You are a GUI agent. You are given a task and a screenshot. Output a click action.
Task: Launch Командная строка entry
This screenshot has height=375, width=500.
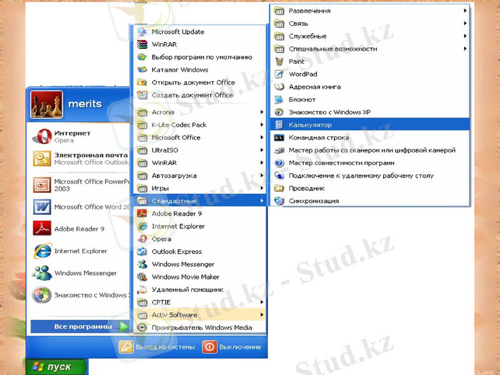pos(318,137)
